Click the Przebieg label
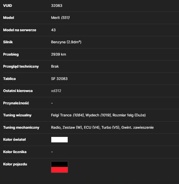179x184 pixels. point(11,54)
